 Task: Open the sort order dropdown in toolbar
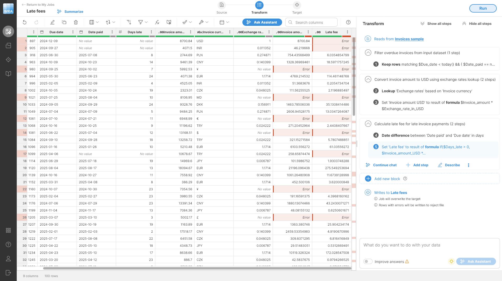[110, 22]
